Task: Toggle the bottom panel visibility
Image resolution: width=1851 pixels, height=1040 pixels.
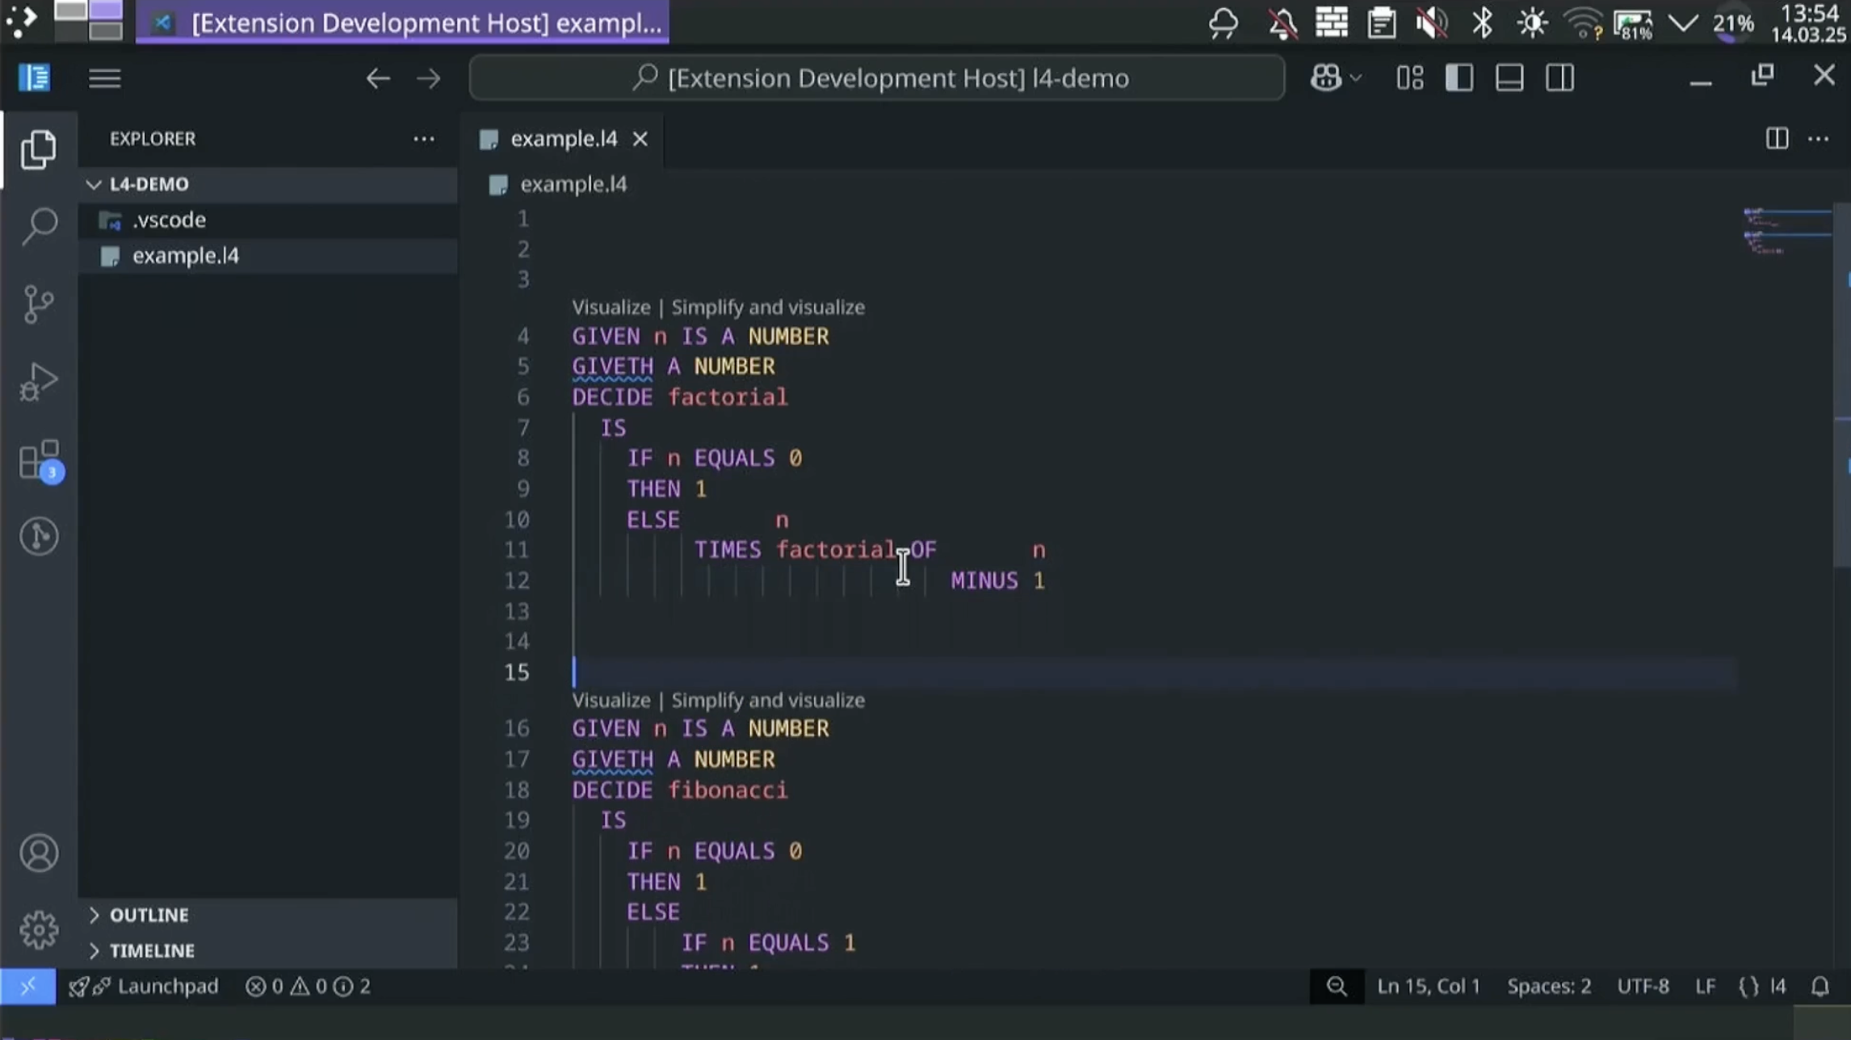Action: 1509,78
